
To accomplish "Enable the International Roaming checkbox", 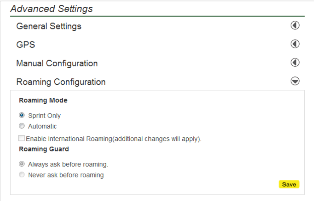I will point(22,138).
